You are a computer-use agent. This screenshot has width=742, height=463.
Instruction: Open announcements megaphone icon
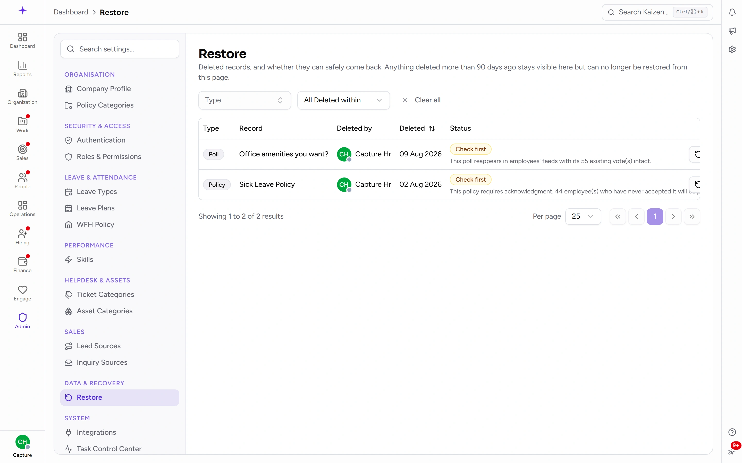[x=732, y=31]
